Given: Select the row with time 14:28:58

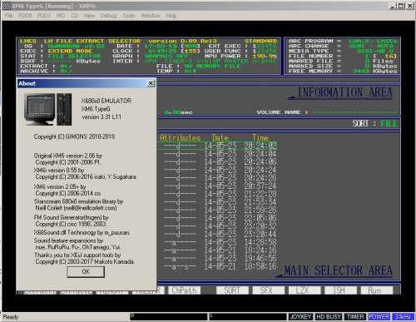Looking at the screenshot, I should click(x=217, y=243).
